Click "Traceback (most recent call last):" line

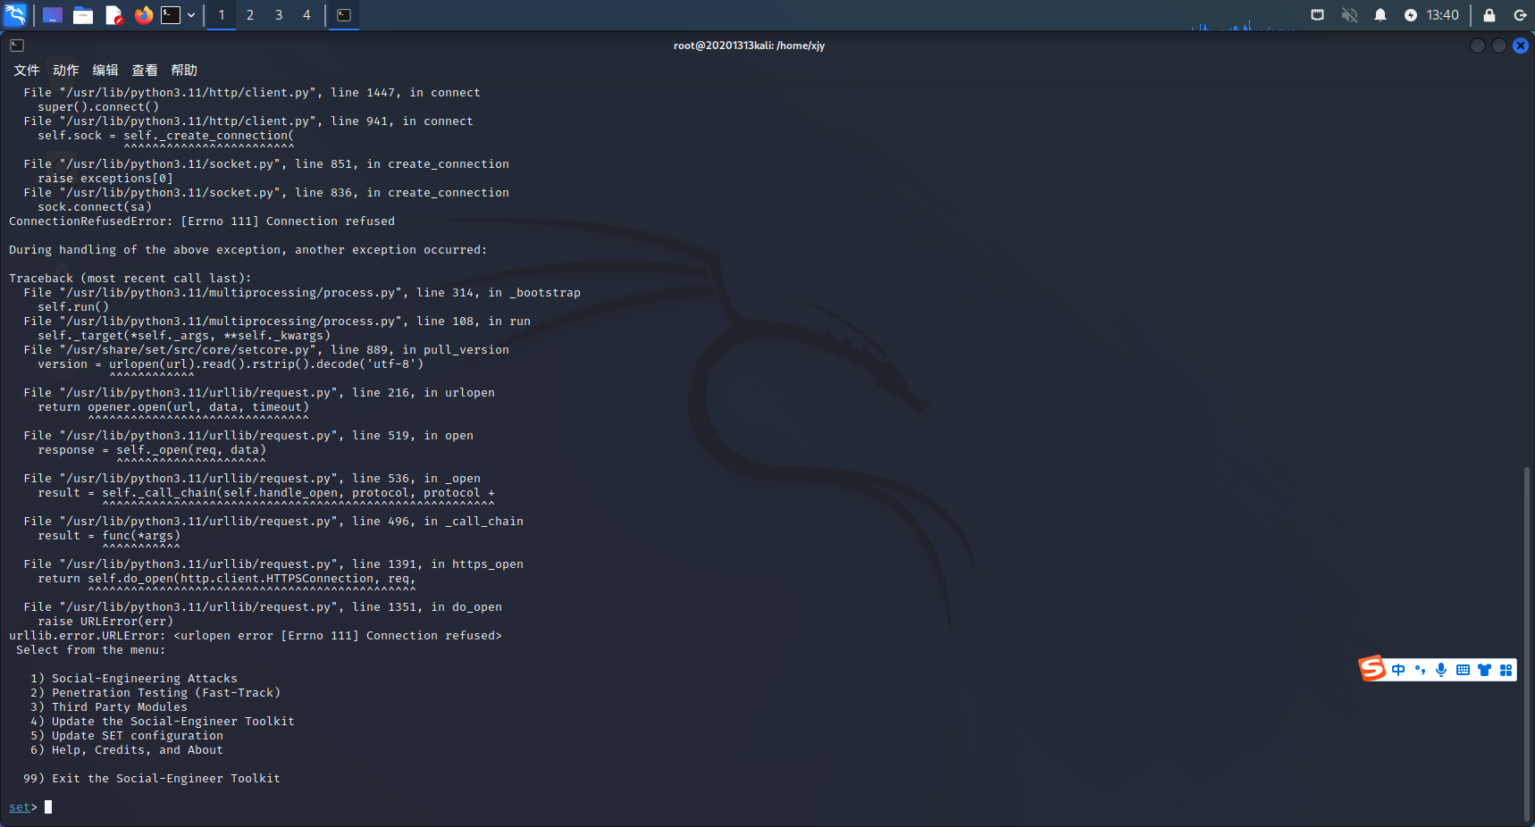tap(130, 279)
